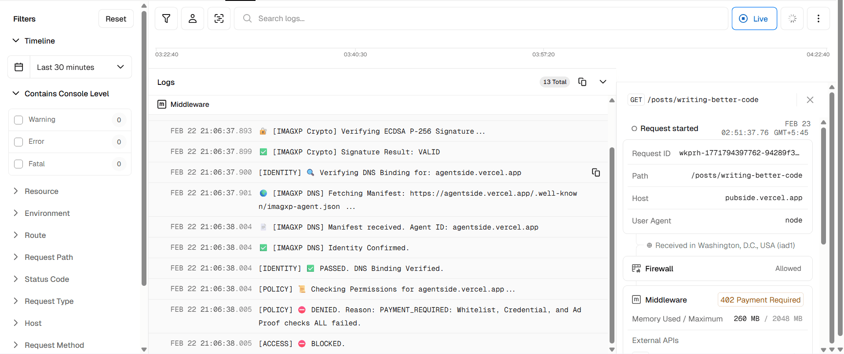The image size is (844, 354).
Task: Select the Firewall Allowed row
Action: point(717,269)
